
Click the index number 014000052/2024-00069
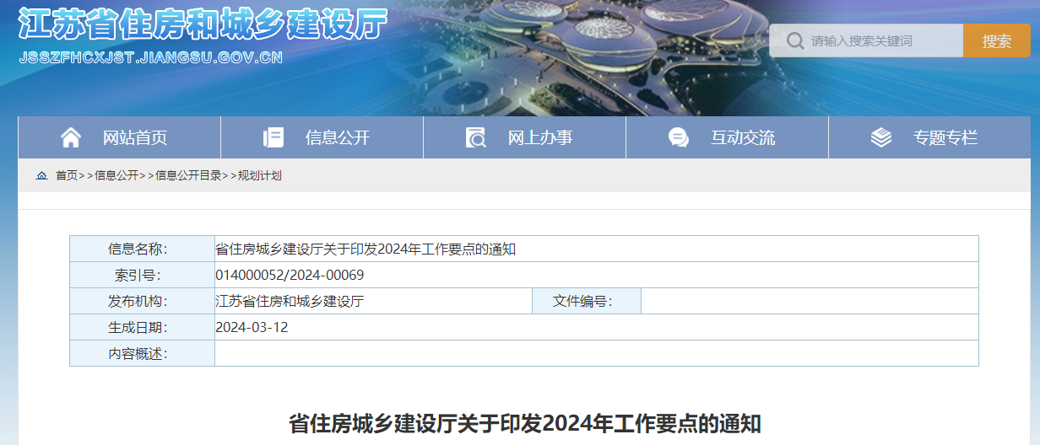tap(290, 275)
